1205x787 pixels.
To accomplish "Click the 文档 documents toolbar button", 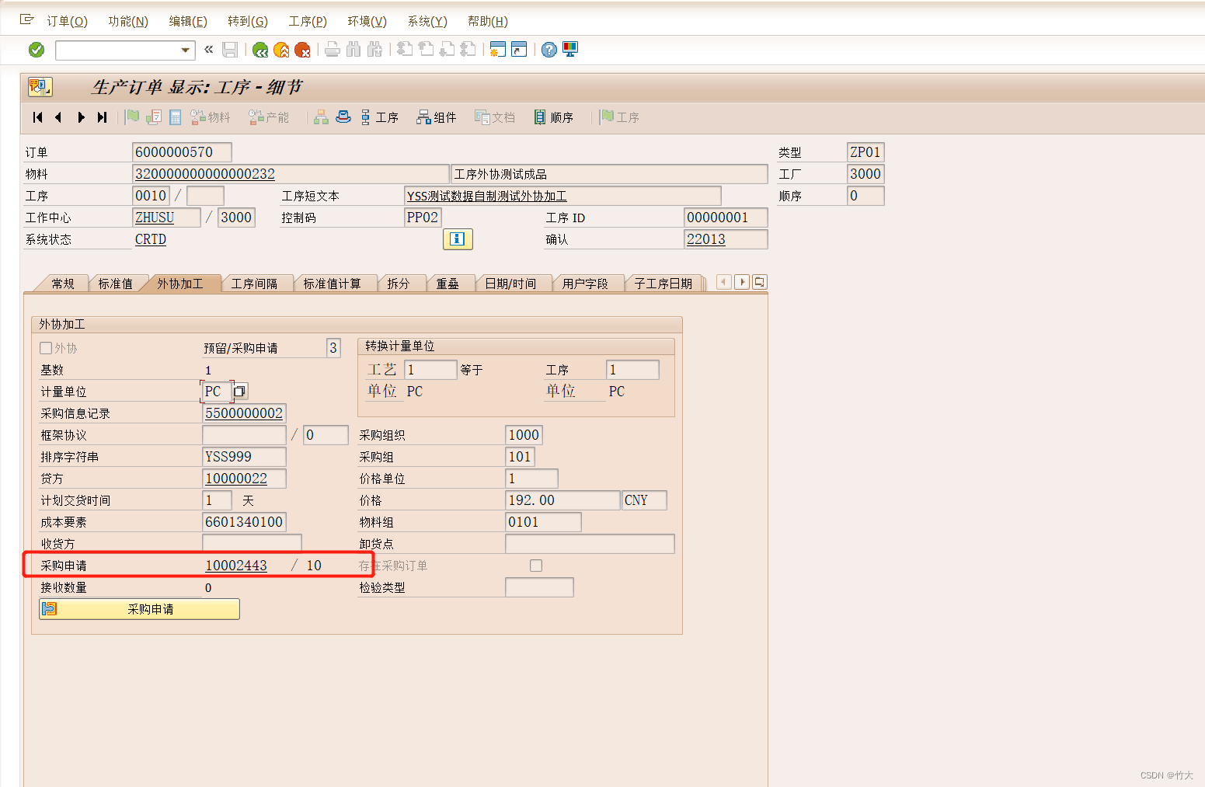I will point(496,117).
